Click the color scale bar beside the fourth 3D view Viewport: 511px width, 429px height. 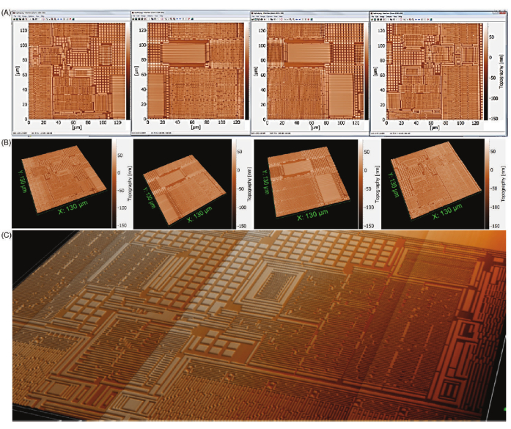click(x=488, y=184)
